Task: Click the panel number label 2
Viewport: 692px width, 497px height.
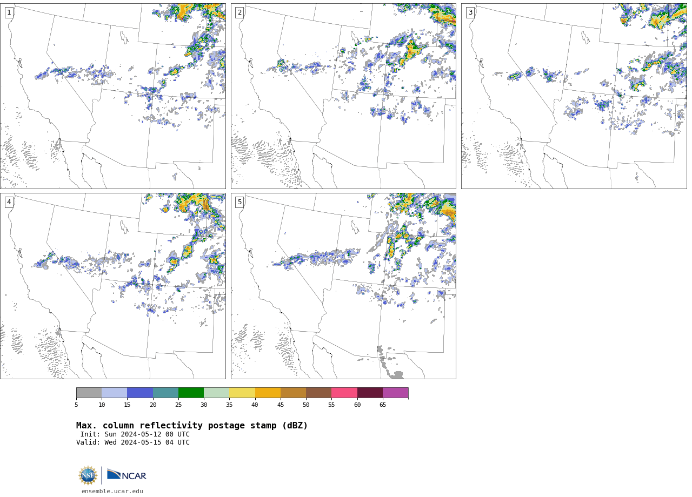Action: pyautogui.click(x=239, y=12)
